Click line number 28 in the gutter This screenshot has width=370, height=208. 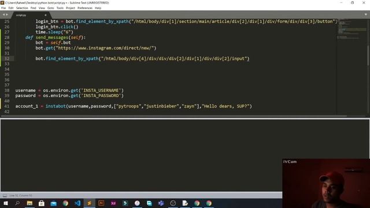point(7,37)
